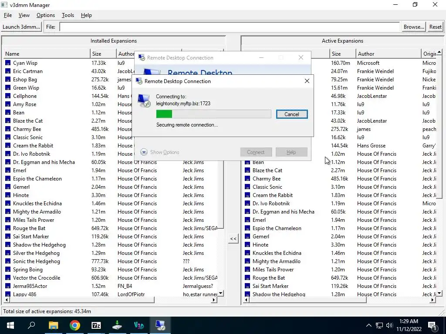Open taskbar Search
The height and width of the screenshot is (334, 446).
point(31,325)
